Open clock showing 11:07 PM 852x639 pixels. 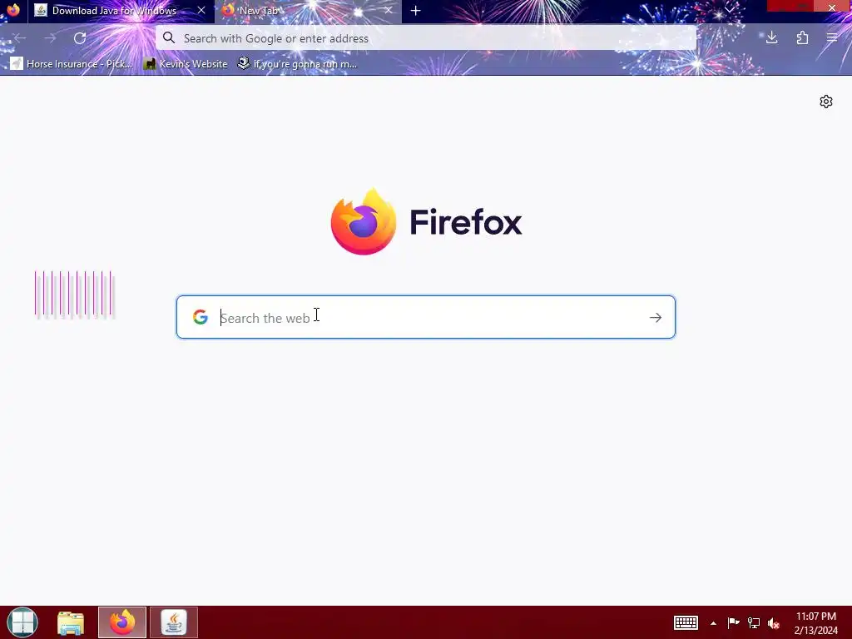coord(816,623)
